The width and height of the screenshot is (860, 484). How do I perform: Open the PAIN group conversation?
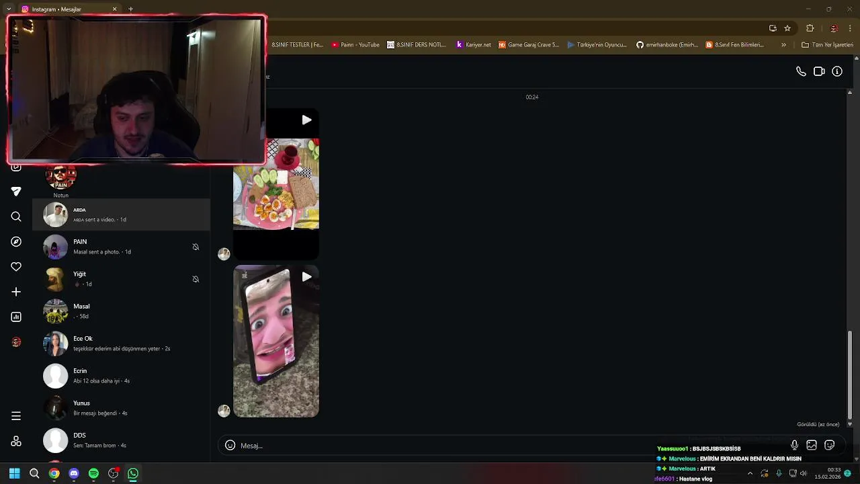click(x=122, y=247)
